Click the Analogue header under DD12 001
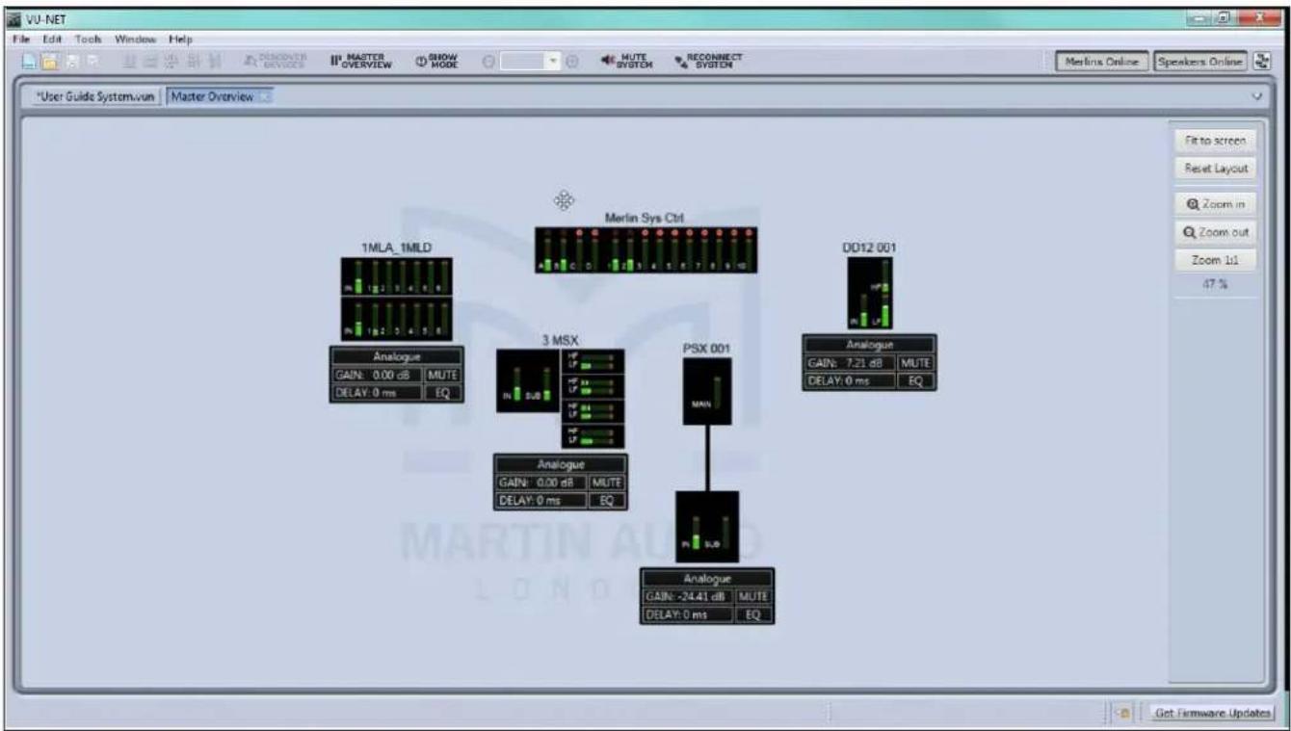This screenshot has height=731, width=1291. (x=869, y=344)
